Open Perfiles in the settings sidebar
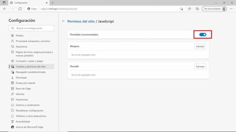Image resolution: width=236 pixels, height=132 pixels. tap(31, 35)
